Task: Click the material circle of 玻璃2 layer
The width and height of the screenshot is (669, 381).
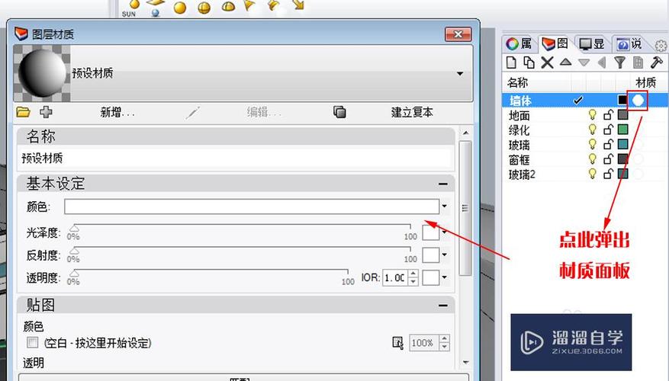Action: coord(638,174)
